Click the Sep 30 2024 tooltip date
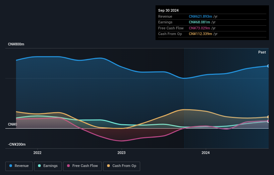The height and width of the screenshot is (175, 274). [168, 10]
